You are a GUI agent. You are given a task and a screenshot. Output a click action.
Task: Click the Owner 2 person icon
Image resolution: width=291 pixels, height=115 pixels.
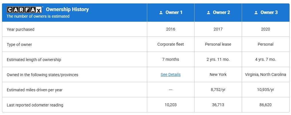(x=209, y=13)
